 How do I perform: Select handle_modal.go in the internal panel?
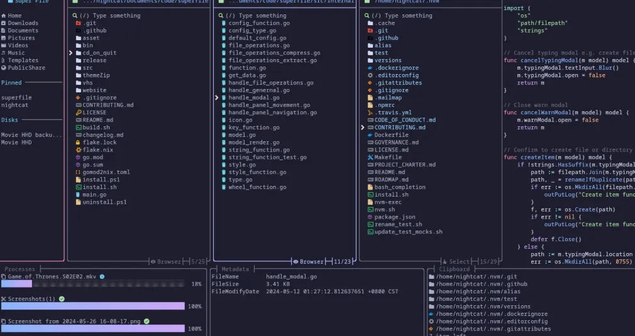click(x=254, y=98)
